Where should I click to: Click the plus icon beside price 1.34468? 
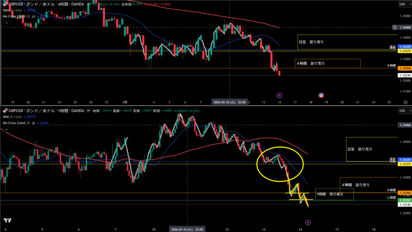point(394,27)
